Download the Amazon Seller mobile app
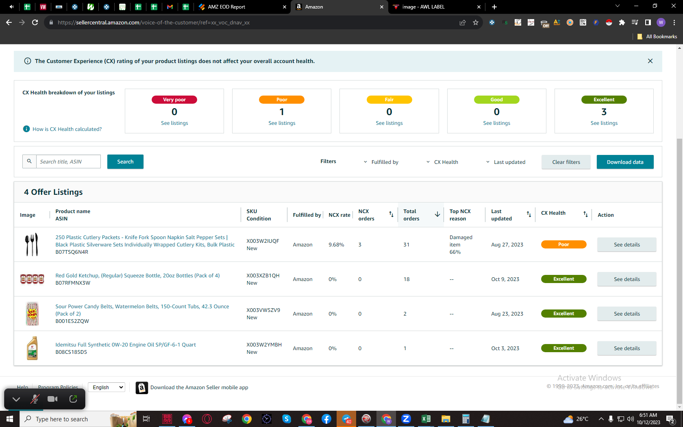 192,388
